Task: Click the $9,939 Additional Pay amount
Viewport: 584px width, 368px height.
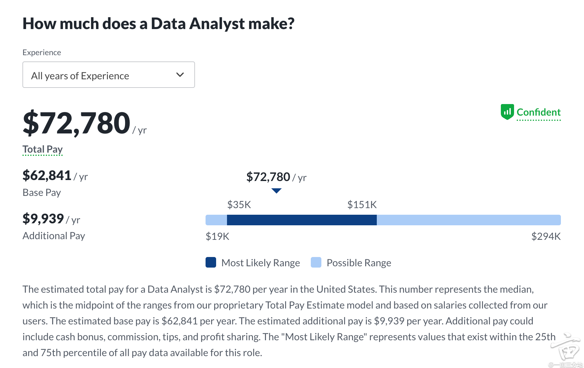Action: point(43,219)
